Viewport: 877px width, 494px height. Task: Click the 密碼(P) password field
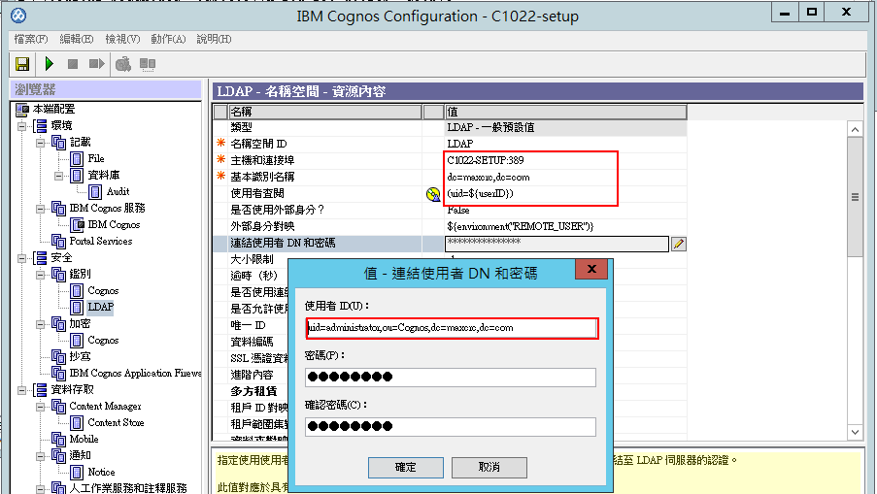[x=451, y=378]
